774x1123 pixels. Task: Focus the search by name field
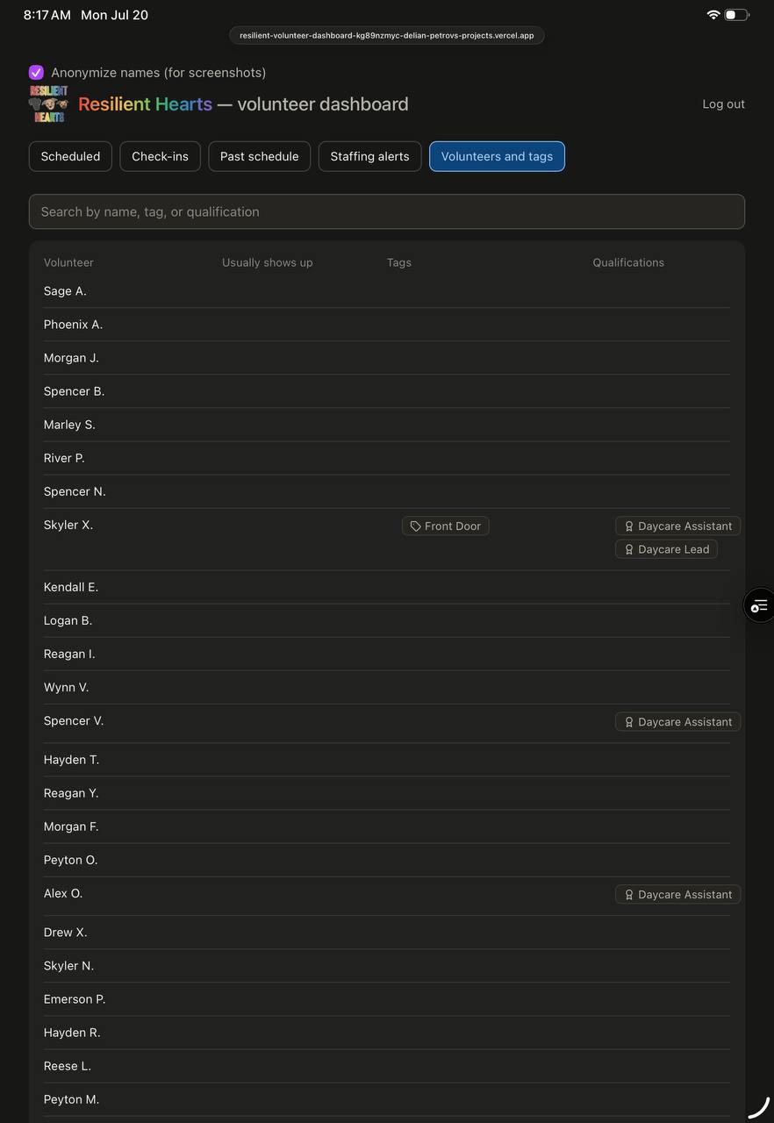coord(387,211)
